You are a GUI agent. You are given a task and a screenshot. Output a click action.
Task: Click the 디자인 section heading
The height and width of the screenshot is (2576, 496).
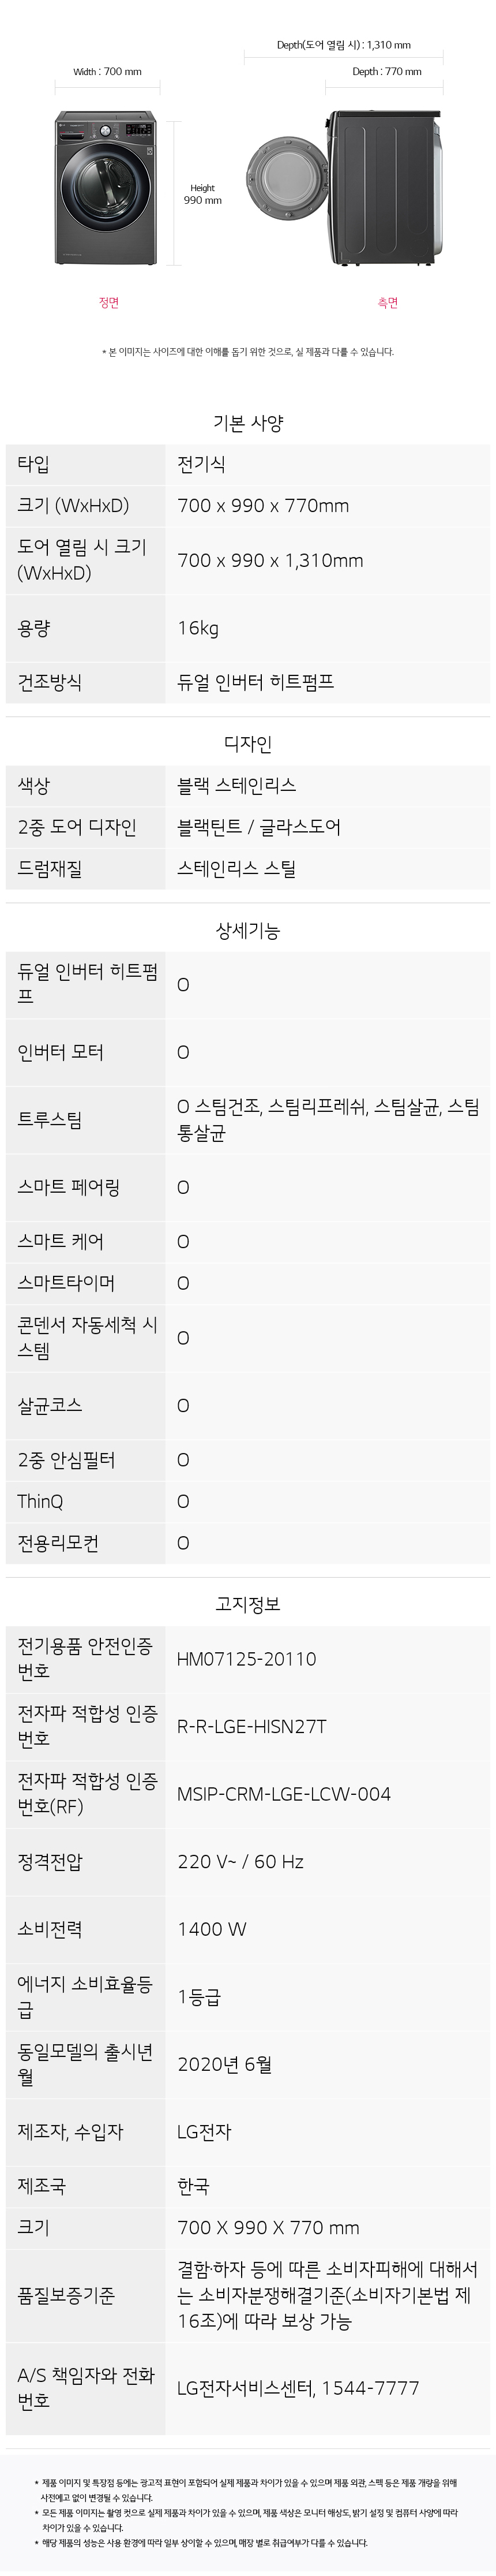pos(248,744)
